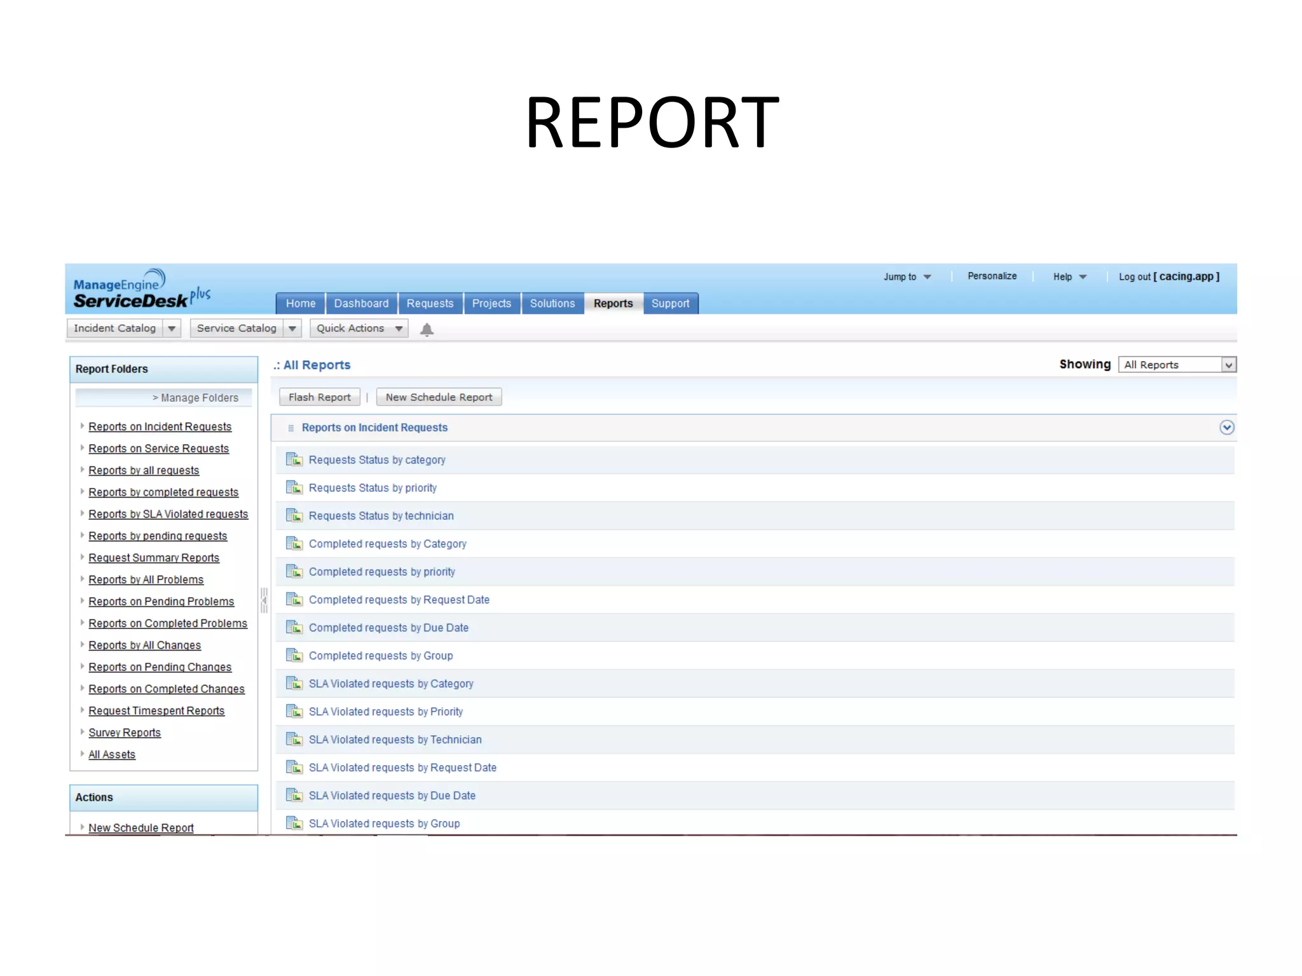Screen dimensions: 1302x976
Task: Collapse the left sidebar with the splitter handle
Action: click(x=264, y=600)
